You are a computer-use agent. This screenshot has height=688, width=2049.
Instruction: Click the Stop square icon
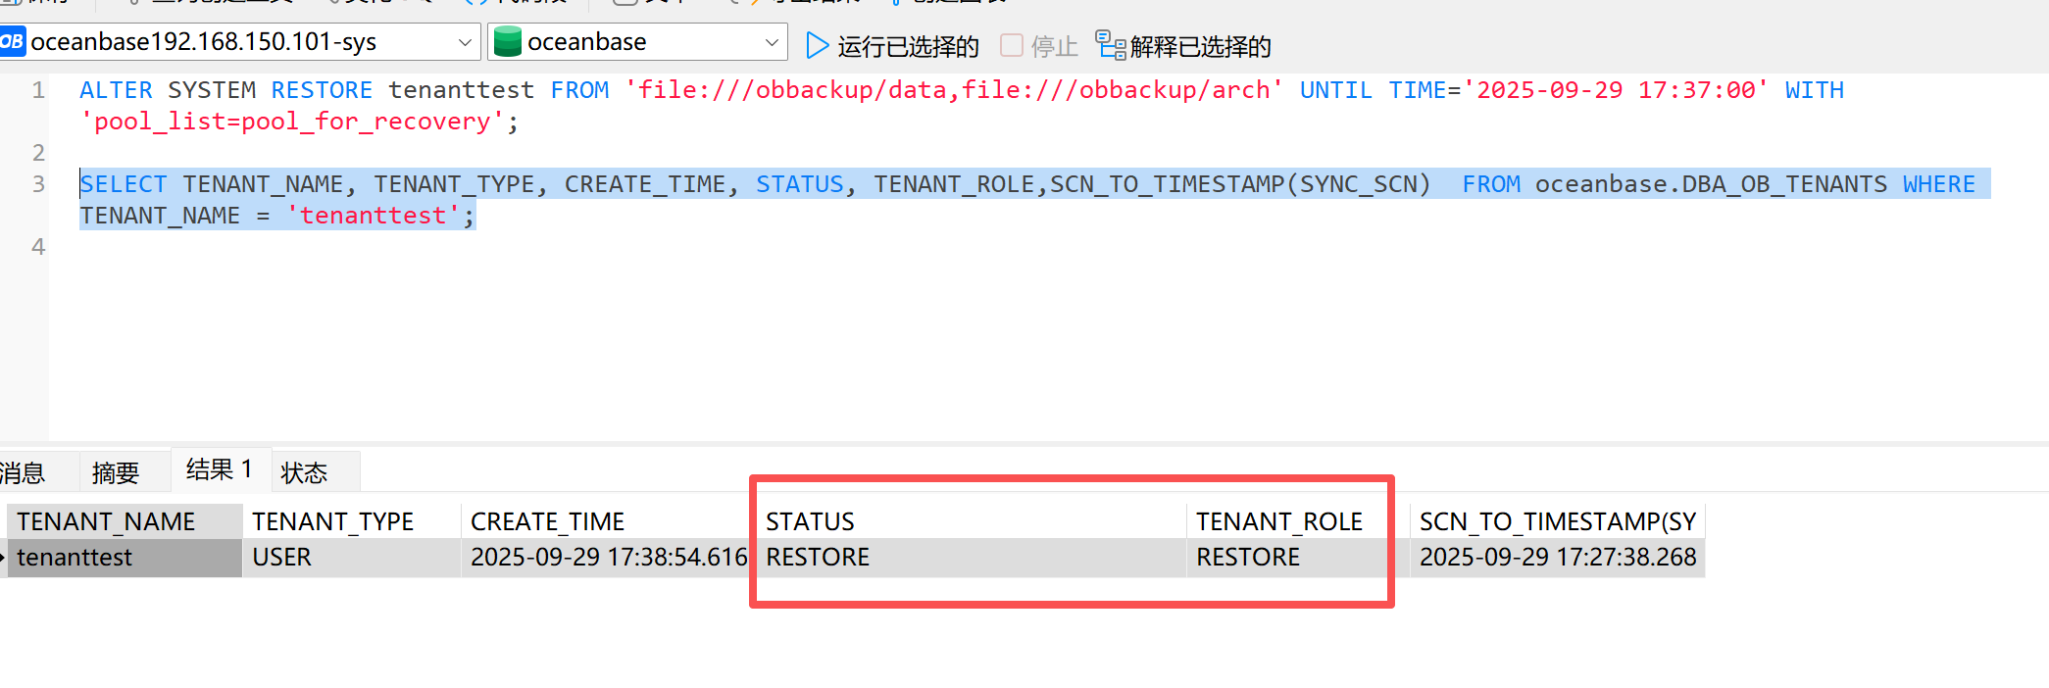(x=1012, y=45)
